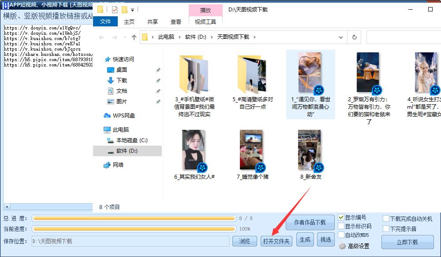441x257 pixels.
Task: Click the 立即下载 button
Action: (x=407, y=242)
